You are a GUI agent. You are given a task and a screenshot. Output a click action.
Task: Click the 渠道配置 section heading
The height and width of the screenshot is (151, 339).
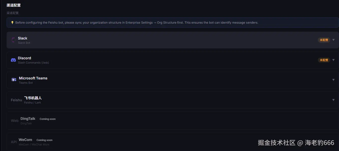point(14,5)
